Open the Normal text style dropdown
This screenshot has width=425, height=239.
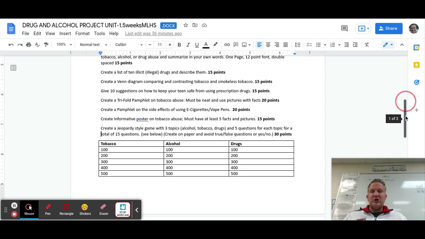coord(94,45)
